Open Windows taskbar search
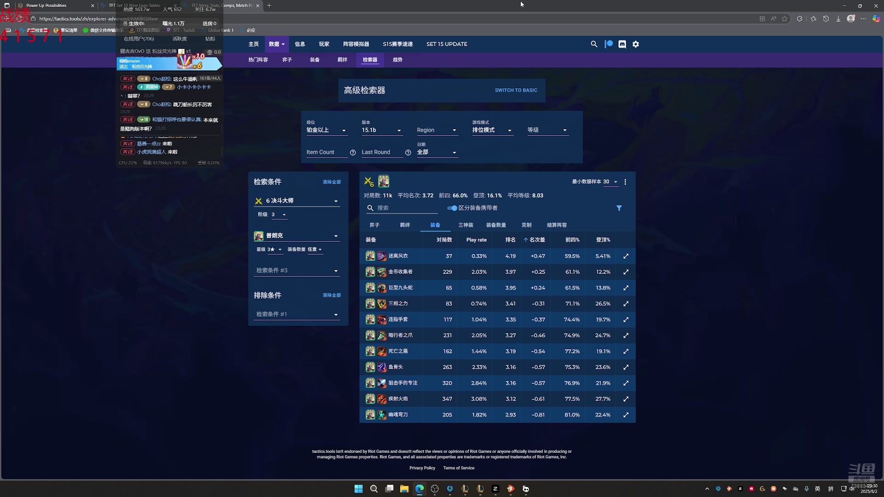Image resolution: width=884 pixels, height=497 pixels. pyautogui.click(x=374, y=489)
